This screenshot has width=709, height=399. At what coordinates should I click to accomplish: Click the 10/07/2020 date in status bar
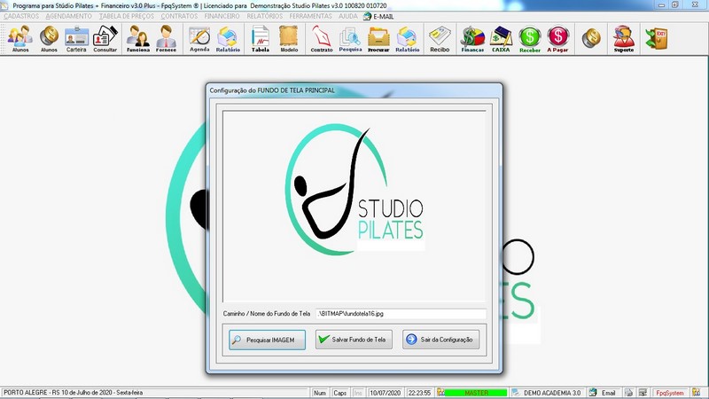pyautogui.click(x=385, y=393)
